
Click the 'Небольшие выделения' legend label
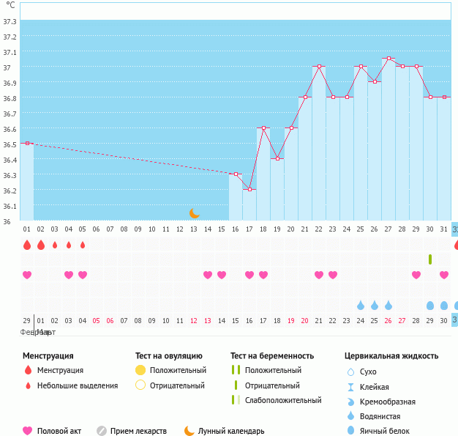(x=77, y=385)
